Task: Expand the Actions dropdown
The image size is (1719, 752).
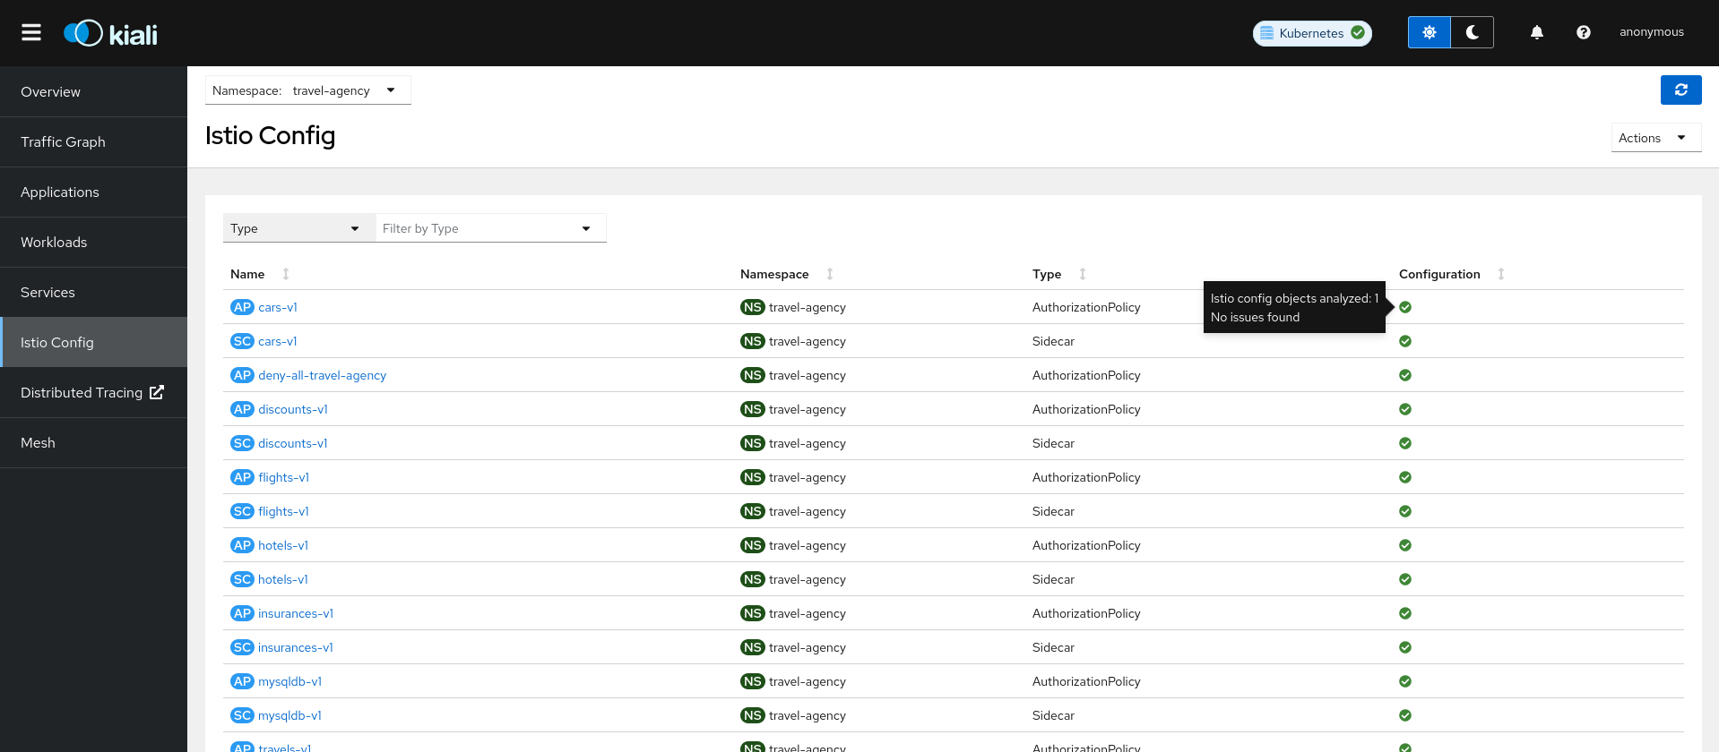Action: pos(1654,138)
